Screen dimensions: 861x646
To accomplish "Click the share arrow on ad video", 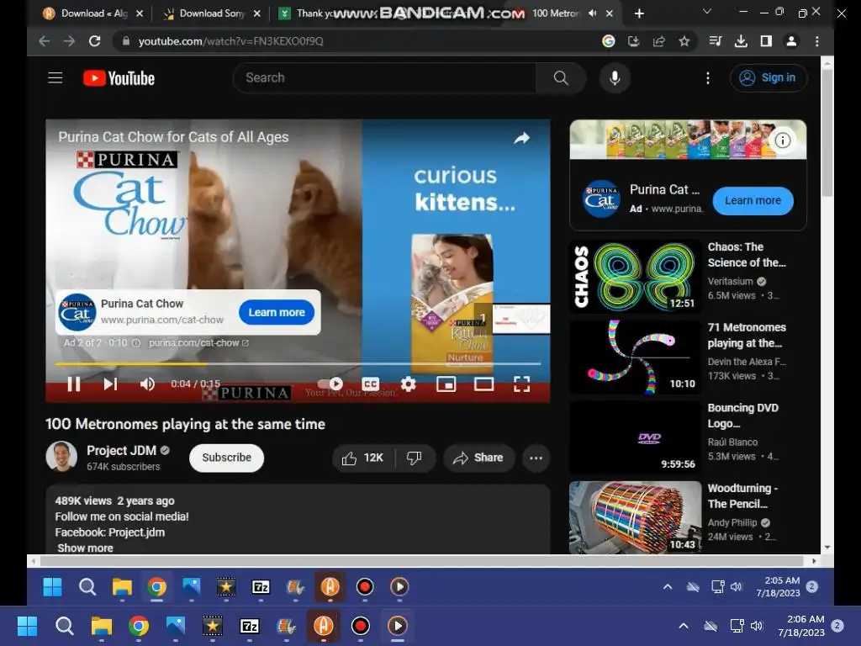I will tap(521, 138).
